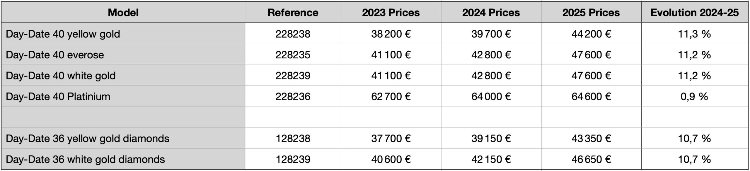
Task: Click reference cell 228235
Action: (293, 55)
